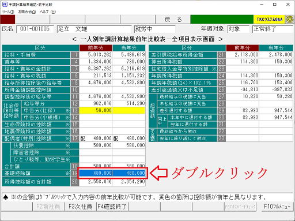Click 賞与等 当年分 value 730,000
295x221 pixels.
click(x=129, y=62)
